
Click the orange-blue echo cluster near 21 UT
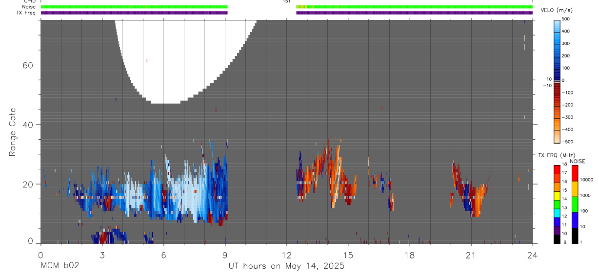click(x=469, y=189)
